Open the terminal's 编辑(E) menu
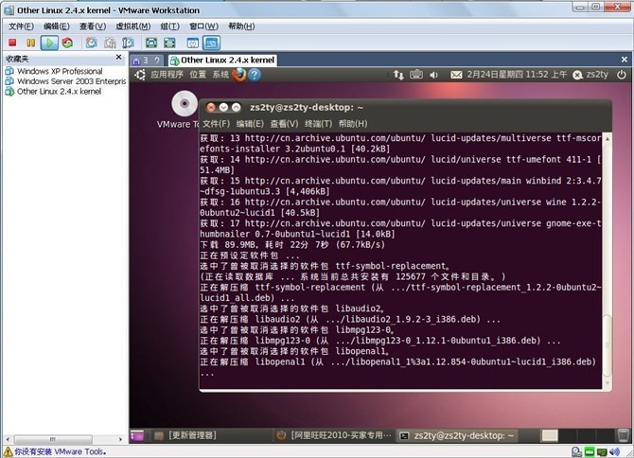This screenshot has width=634, height=458. [x=250, y=124]
